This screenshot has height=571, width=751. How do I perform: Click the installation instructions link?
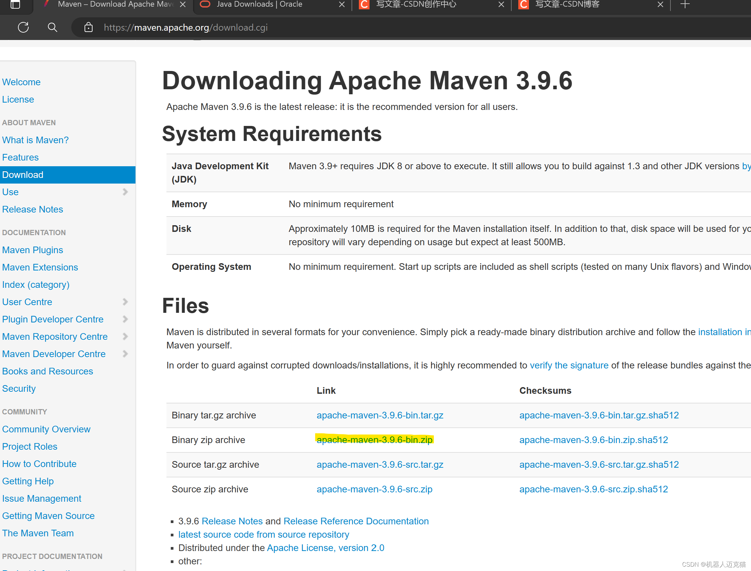(724, 332)
